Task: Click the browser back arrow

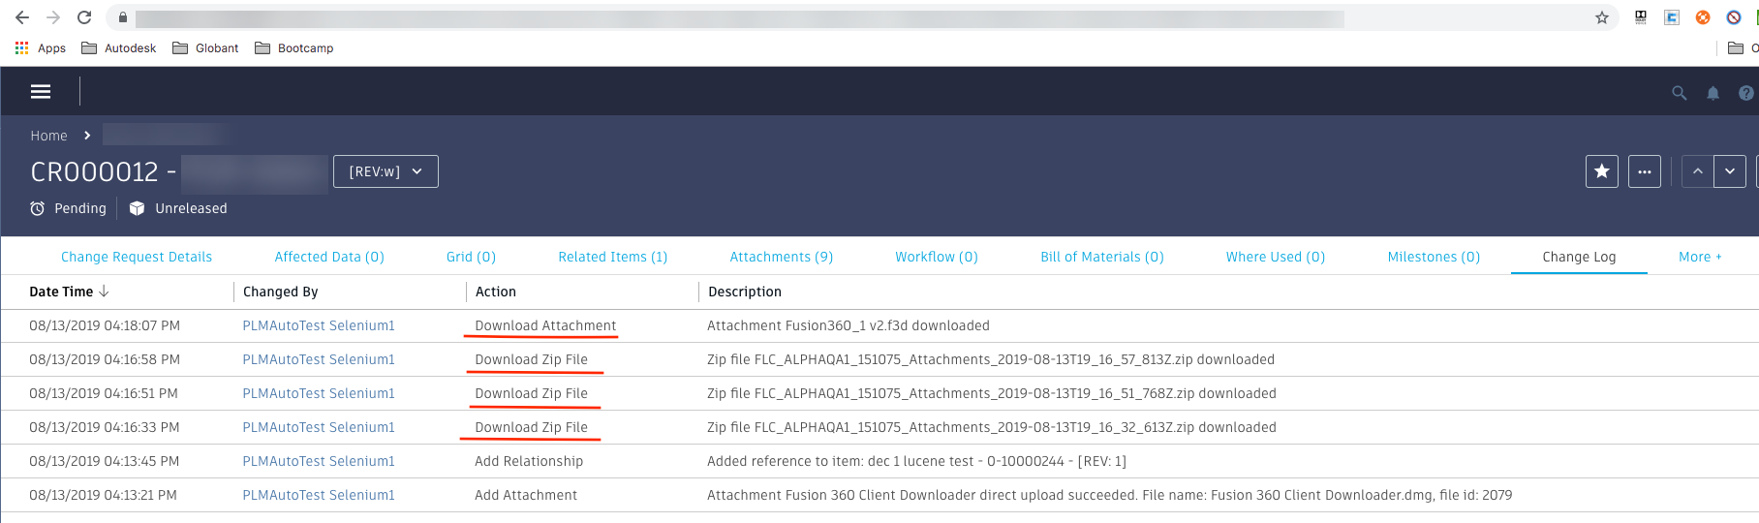Action: pos(21,17)
